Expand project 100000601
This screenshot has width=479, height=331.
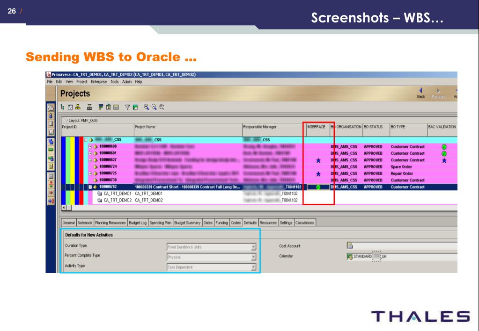coord(90,153)
